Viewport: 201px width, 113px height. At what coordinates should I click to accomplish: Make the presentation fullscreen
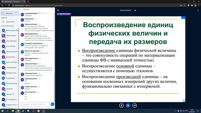pos(184,101)
